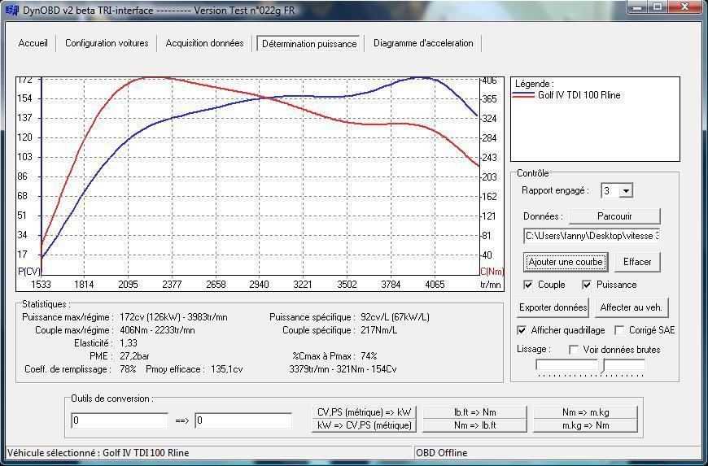Click the Lissage slider handle

pyautogui.click(x=603, y=365)
